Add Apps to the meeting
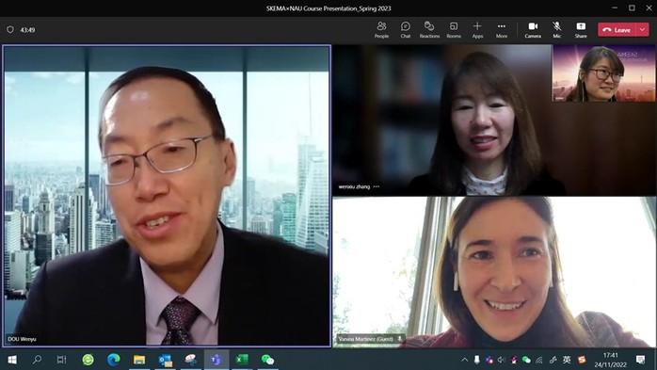This screenshot has height=370, width=657. click(x=477, y=30)
